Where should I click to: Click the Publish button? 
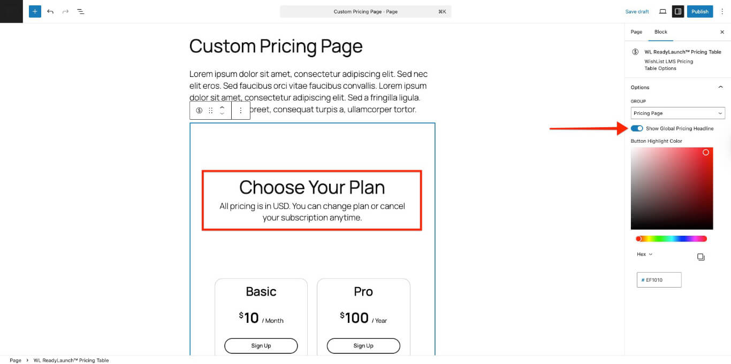coord(699,11)
